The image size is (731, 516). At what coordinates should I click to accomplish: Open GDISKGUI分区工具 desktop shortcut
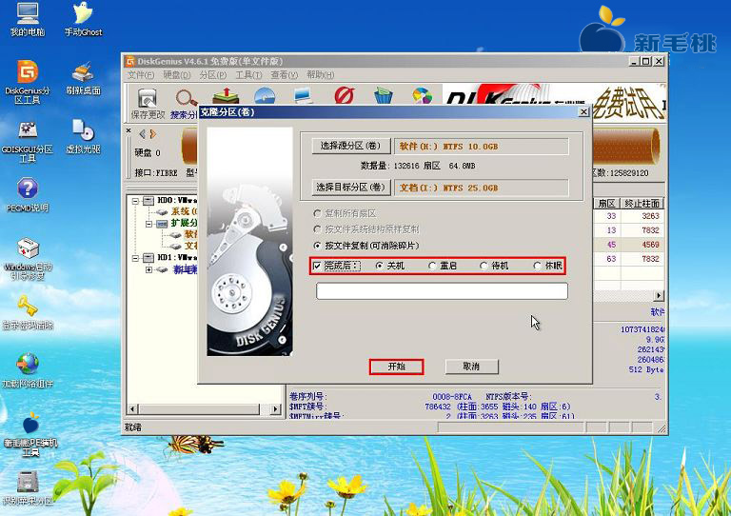point(28,141)
